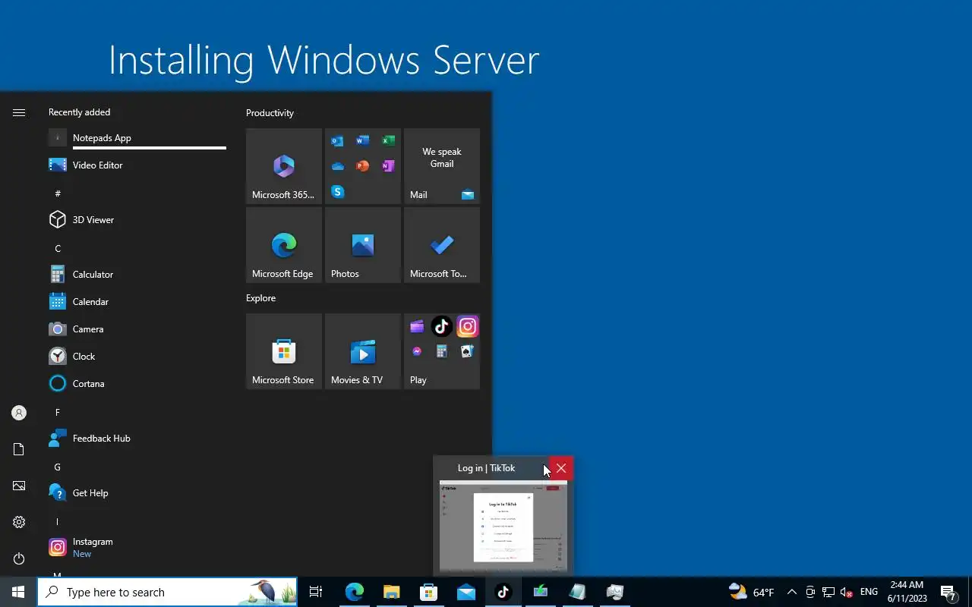Image resolution: width=972 pixels, height=607 pixels.
Task: Click the OneDrive icon in the Office tile folder
Action: (338, 166)
